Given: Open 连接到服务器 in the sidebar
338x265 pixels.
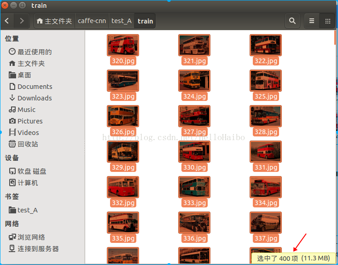Looking at the screenshot, I should tap(43, 248).
